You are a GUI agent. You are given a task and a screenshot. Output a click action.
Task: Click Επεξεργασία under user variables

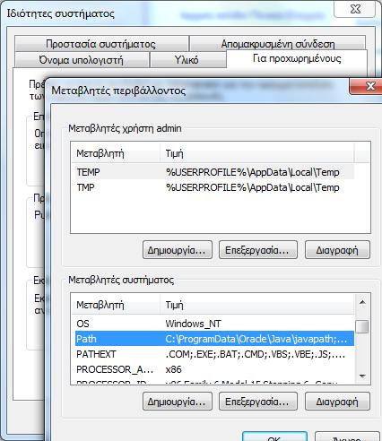[258, 250]
